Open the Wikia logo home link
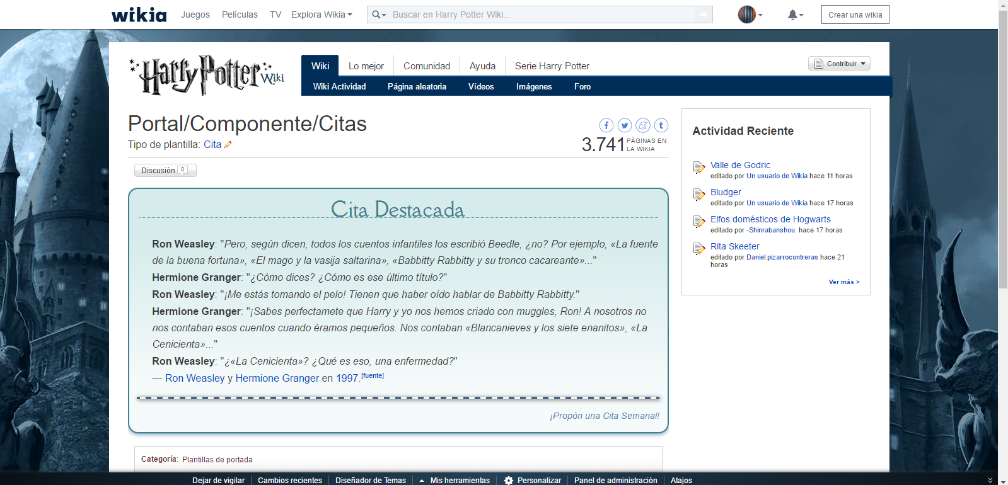1008x485 pixels. pos(139,14)
